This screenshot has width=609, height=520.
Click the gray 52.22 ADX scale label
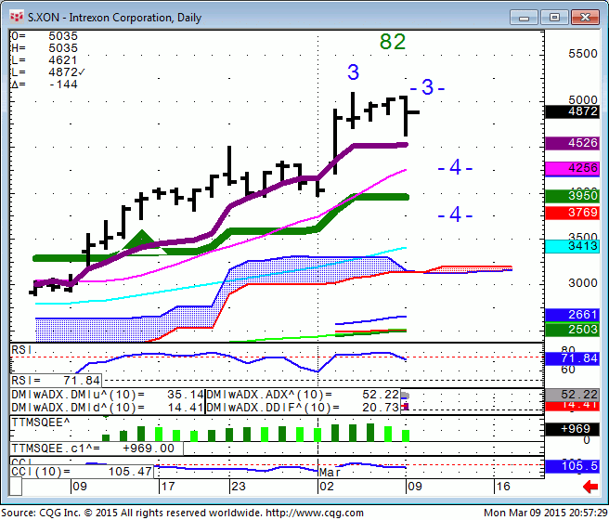click(572, 395)
